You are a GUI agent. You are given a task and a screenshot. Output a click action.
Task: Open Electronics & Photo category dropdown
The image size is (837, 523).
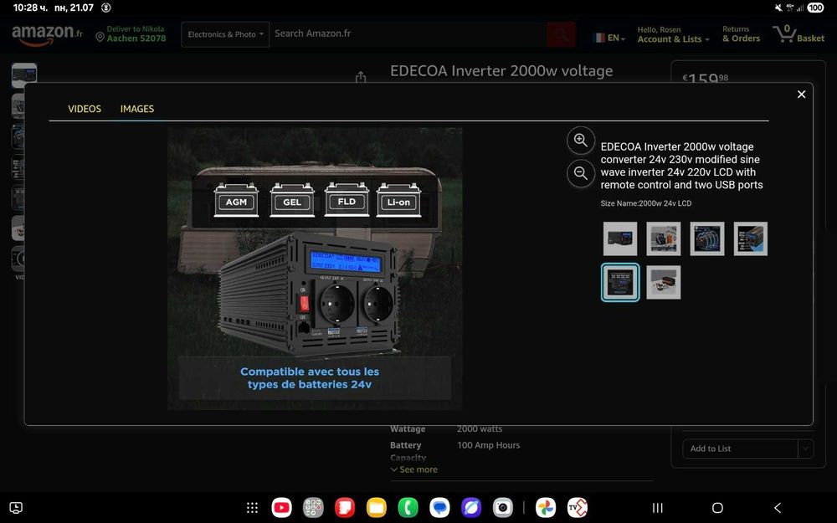[x=225, y=34]
